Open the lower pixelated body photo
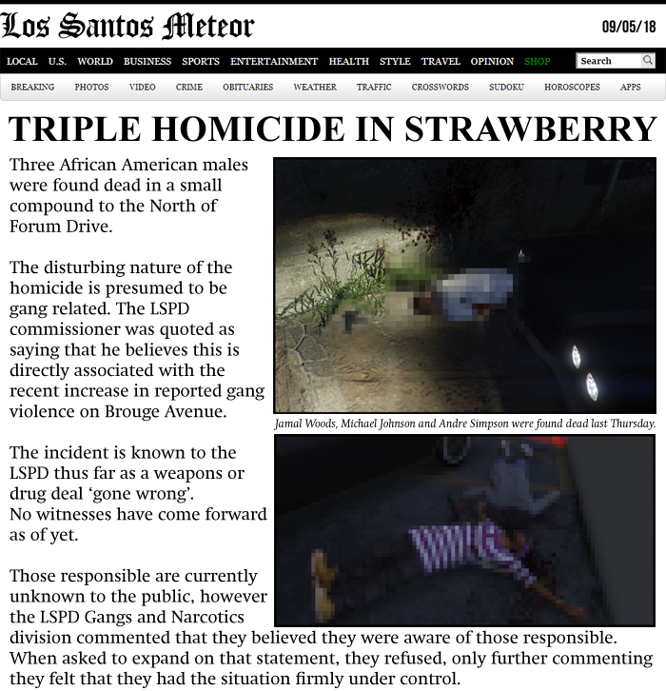Image resolution: width=666 pixels, height=691 pixels. pos(464,530)
